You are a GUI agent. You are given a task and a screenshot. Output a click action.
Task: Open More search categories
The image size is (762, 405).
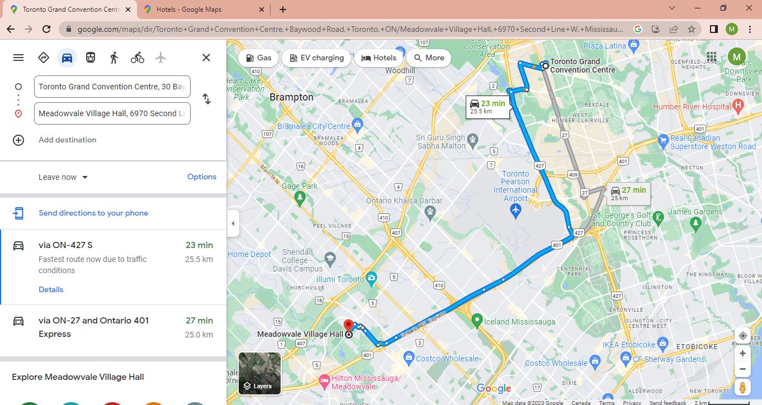(x=429, y=58)
